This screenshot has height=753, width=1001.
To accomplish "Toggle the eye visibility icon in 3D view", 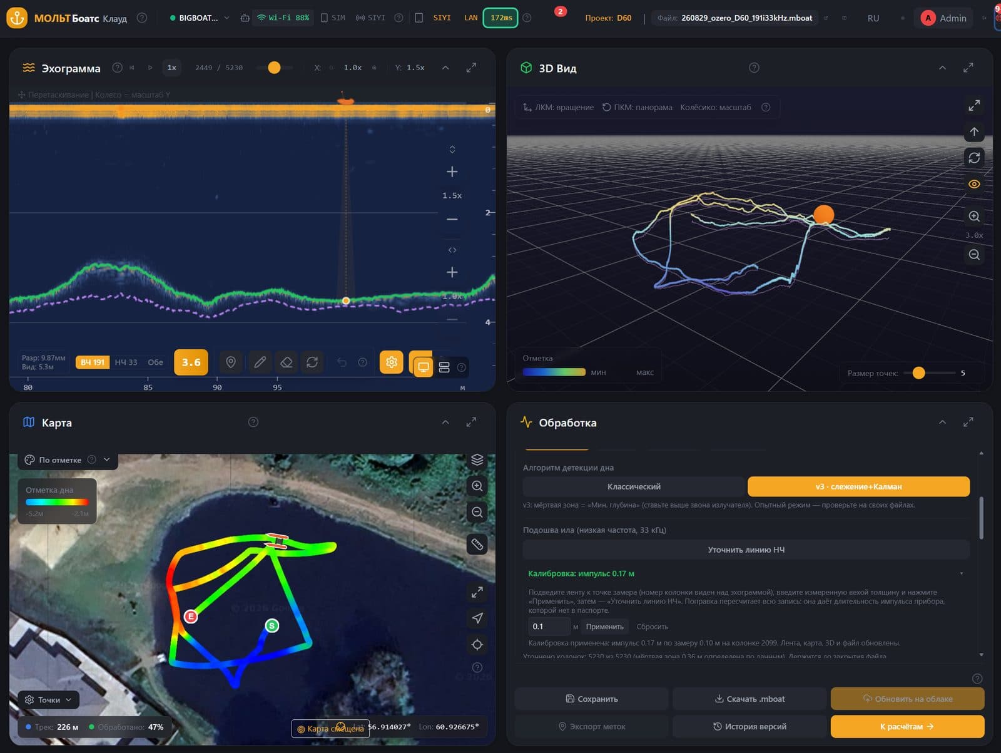I will click(x=974, y=184).
